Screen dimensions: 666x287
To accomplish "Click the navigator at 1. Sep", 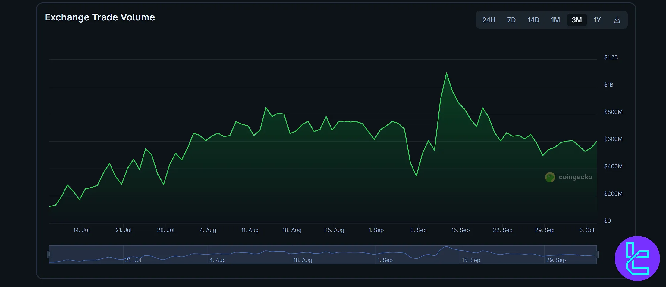I will (385, 260).
